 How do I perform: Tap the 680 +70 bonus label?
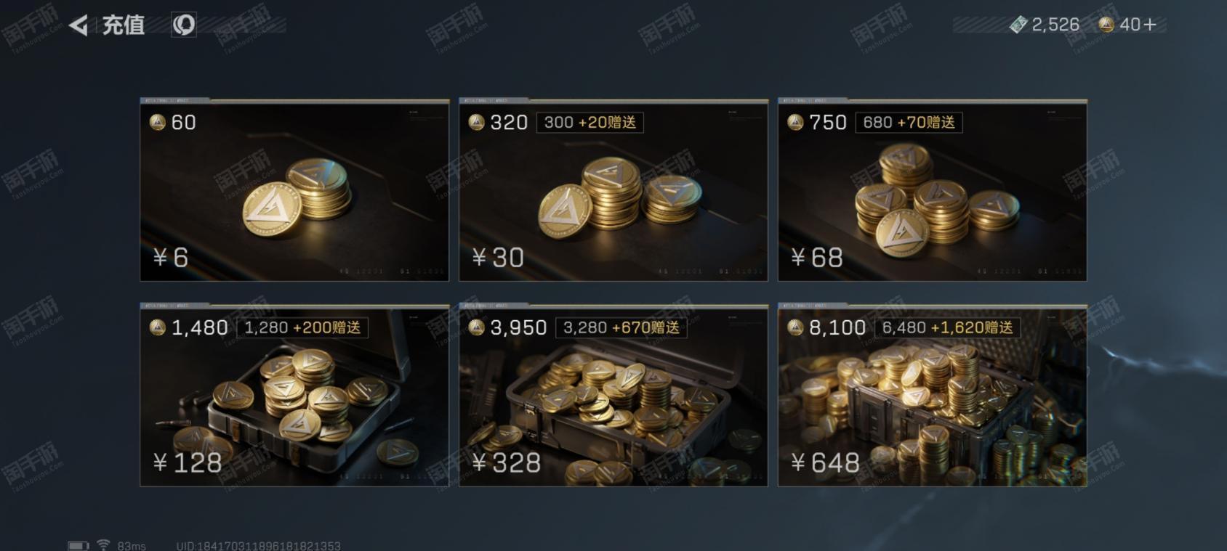click(909, 123)
